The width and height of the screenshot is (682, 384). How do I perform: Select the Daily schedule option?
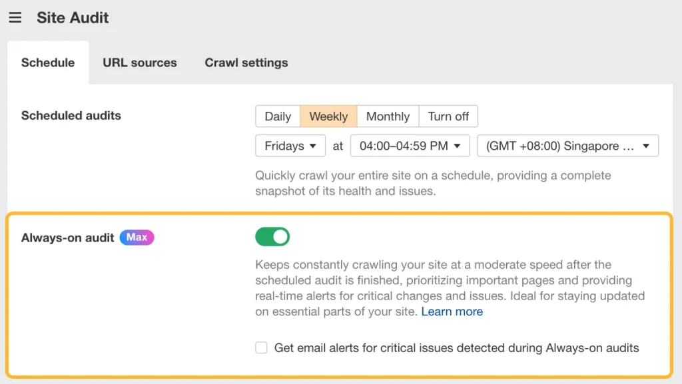pyautogui.click(x=278, y=116)
